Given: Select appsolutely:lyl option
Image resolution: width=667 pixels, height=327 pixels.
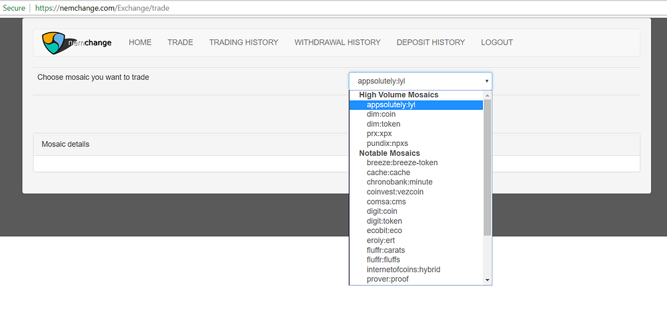Looking at the screenshot, I should pos(416,105).
